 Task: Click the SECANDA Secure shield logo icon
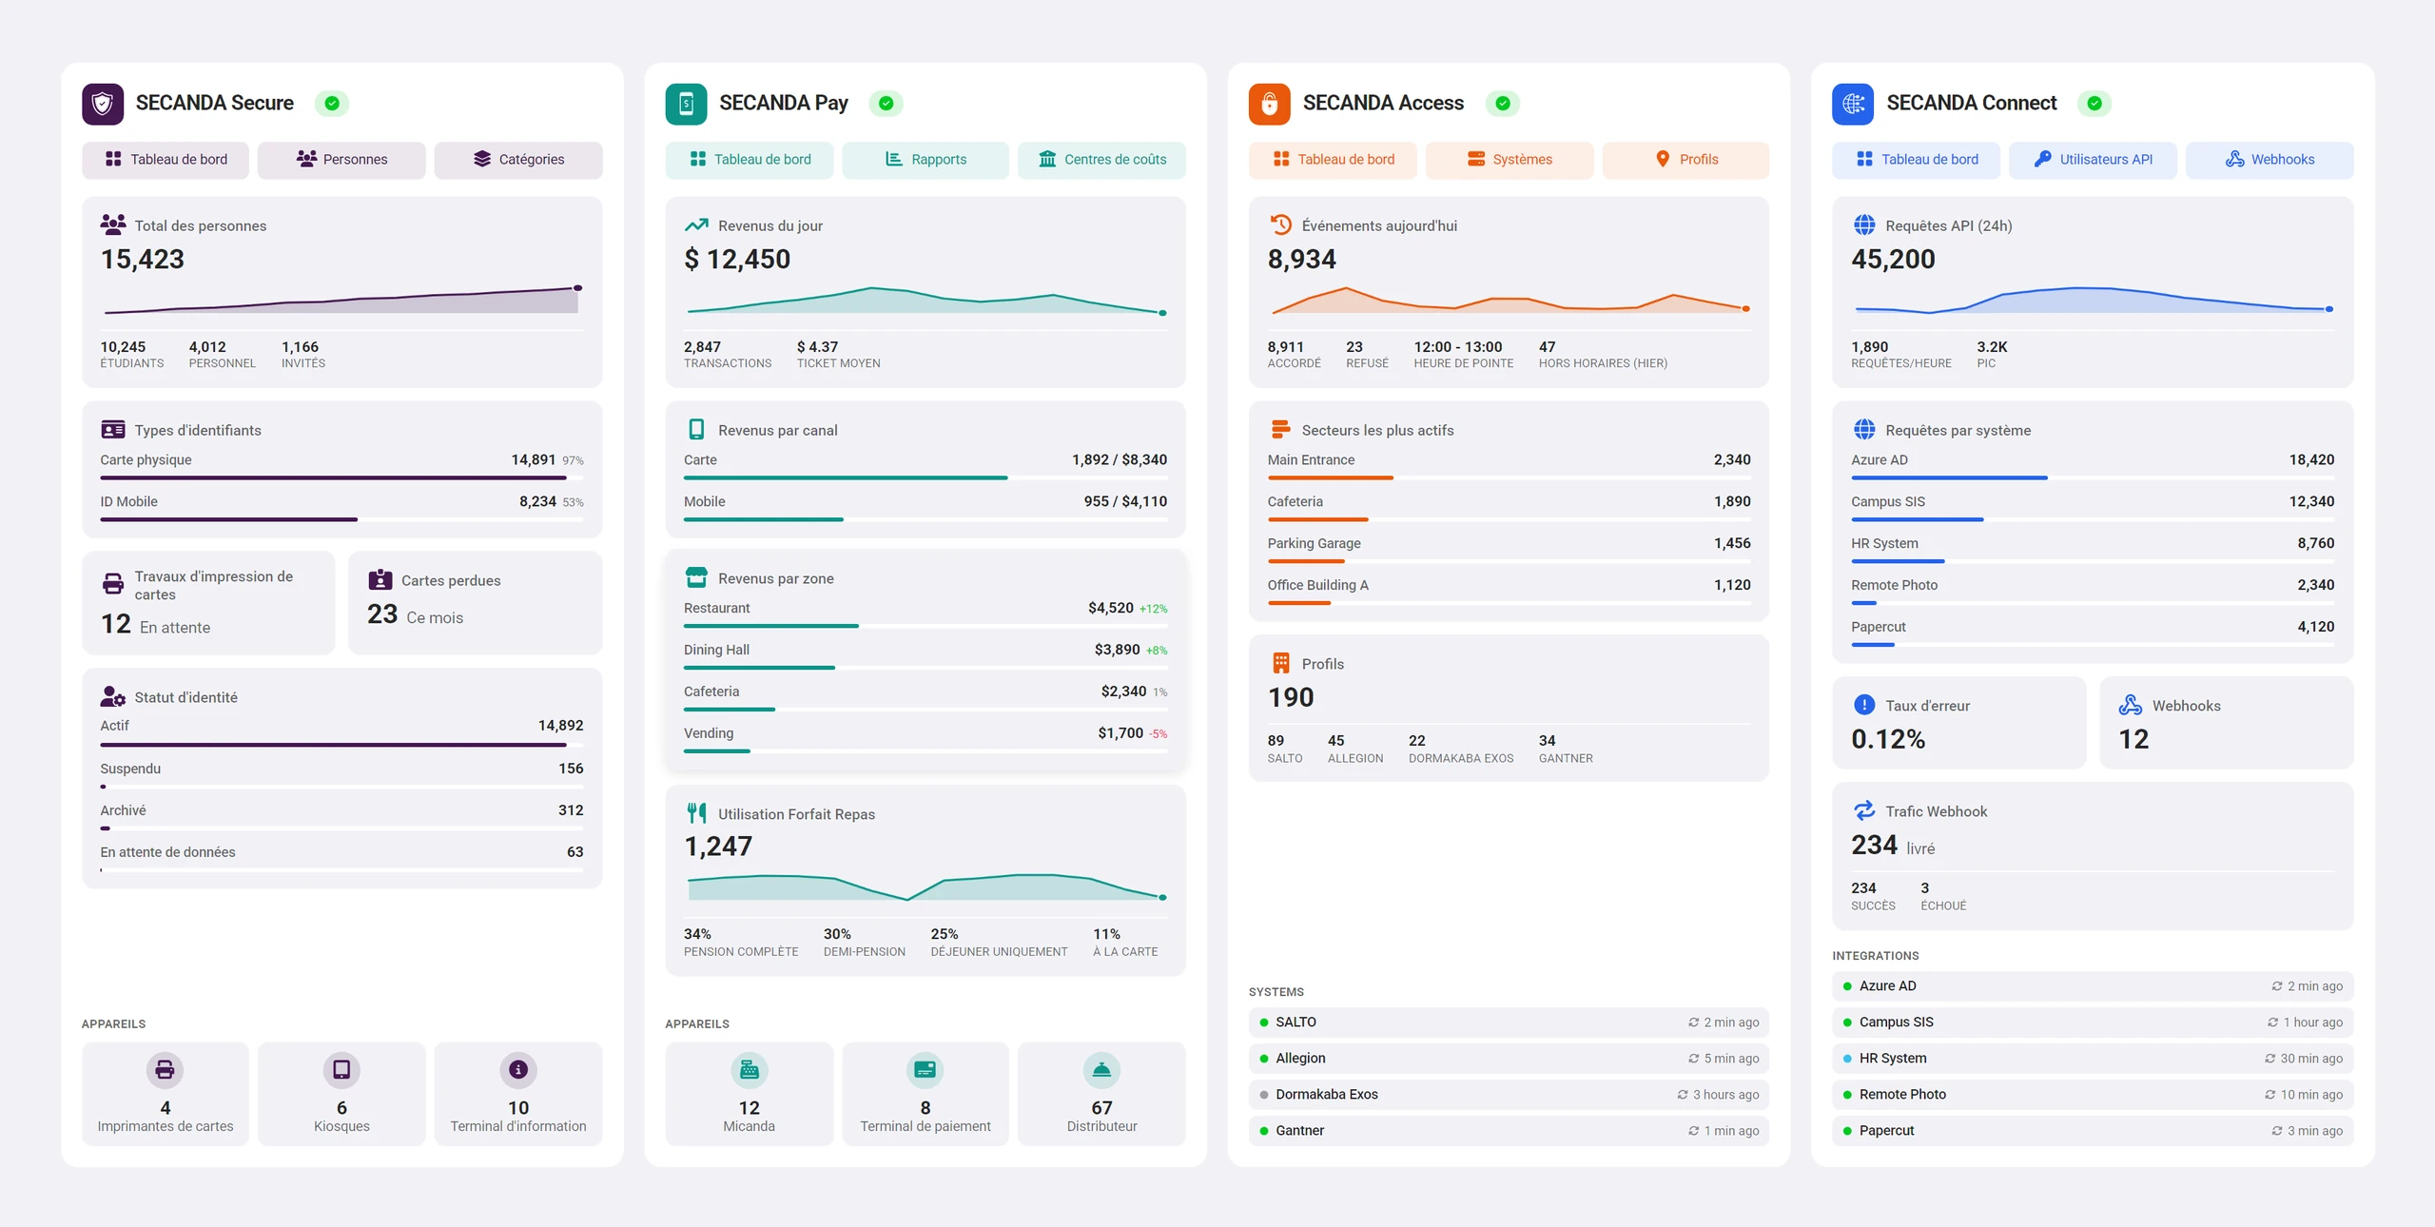(103, 104)
